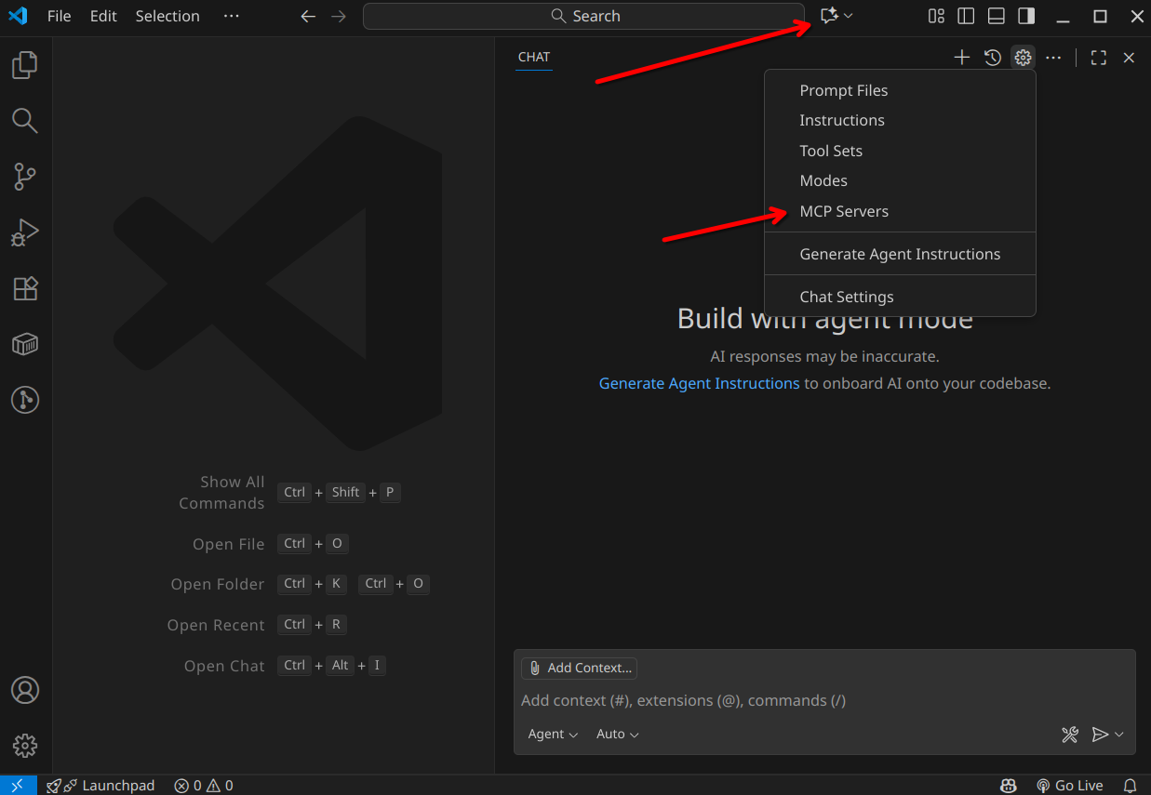The width and height of the screenshot is (1151, 795).
Task: Open the Selection menu
Action: tap(167, 16)
